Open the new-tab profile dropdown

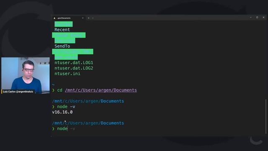point(93,18)
